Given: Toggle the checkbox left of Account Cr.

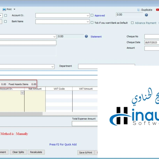Looking at the screenshot, I should coord(6,15).
